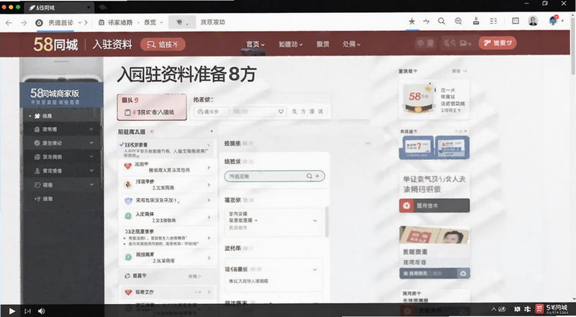Click the red camera icon on dark button
This screenshot has width=576, height=317.
point(406,205)
